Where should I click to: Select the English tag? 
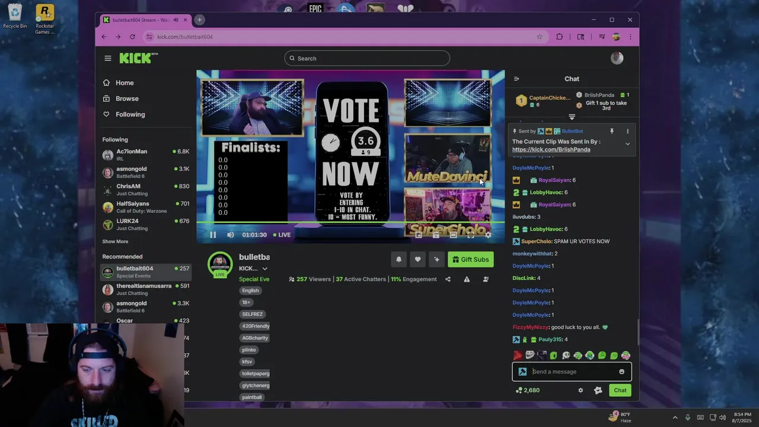click(250, 291)
